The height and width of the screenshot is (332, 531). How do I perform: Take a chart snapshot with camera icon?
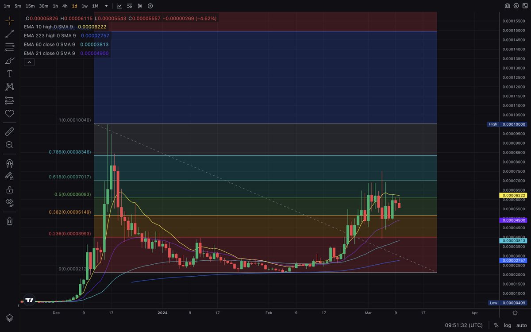[x=507, y=6]
